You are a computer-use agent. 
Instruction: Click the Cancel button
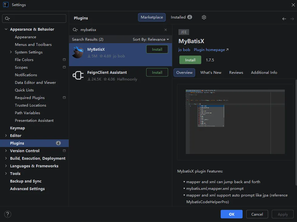[x=257, y=214]
